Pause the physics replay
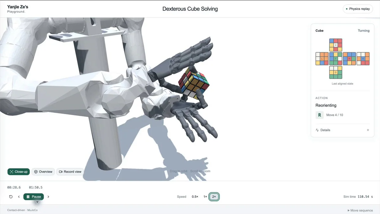This screenshot has height=214, width=380. pyautogui.click(x=34, y=197)
